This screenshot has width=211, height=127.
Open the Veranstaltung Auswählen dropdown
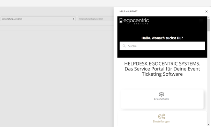click(38, 19)
